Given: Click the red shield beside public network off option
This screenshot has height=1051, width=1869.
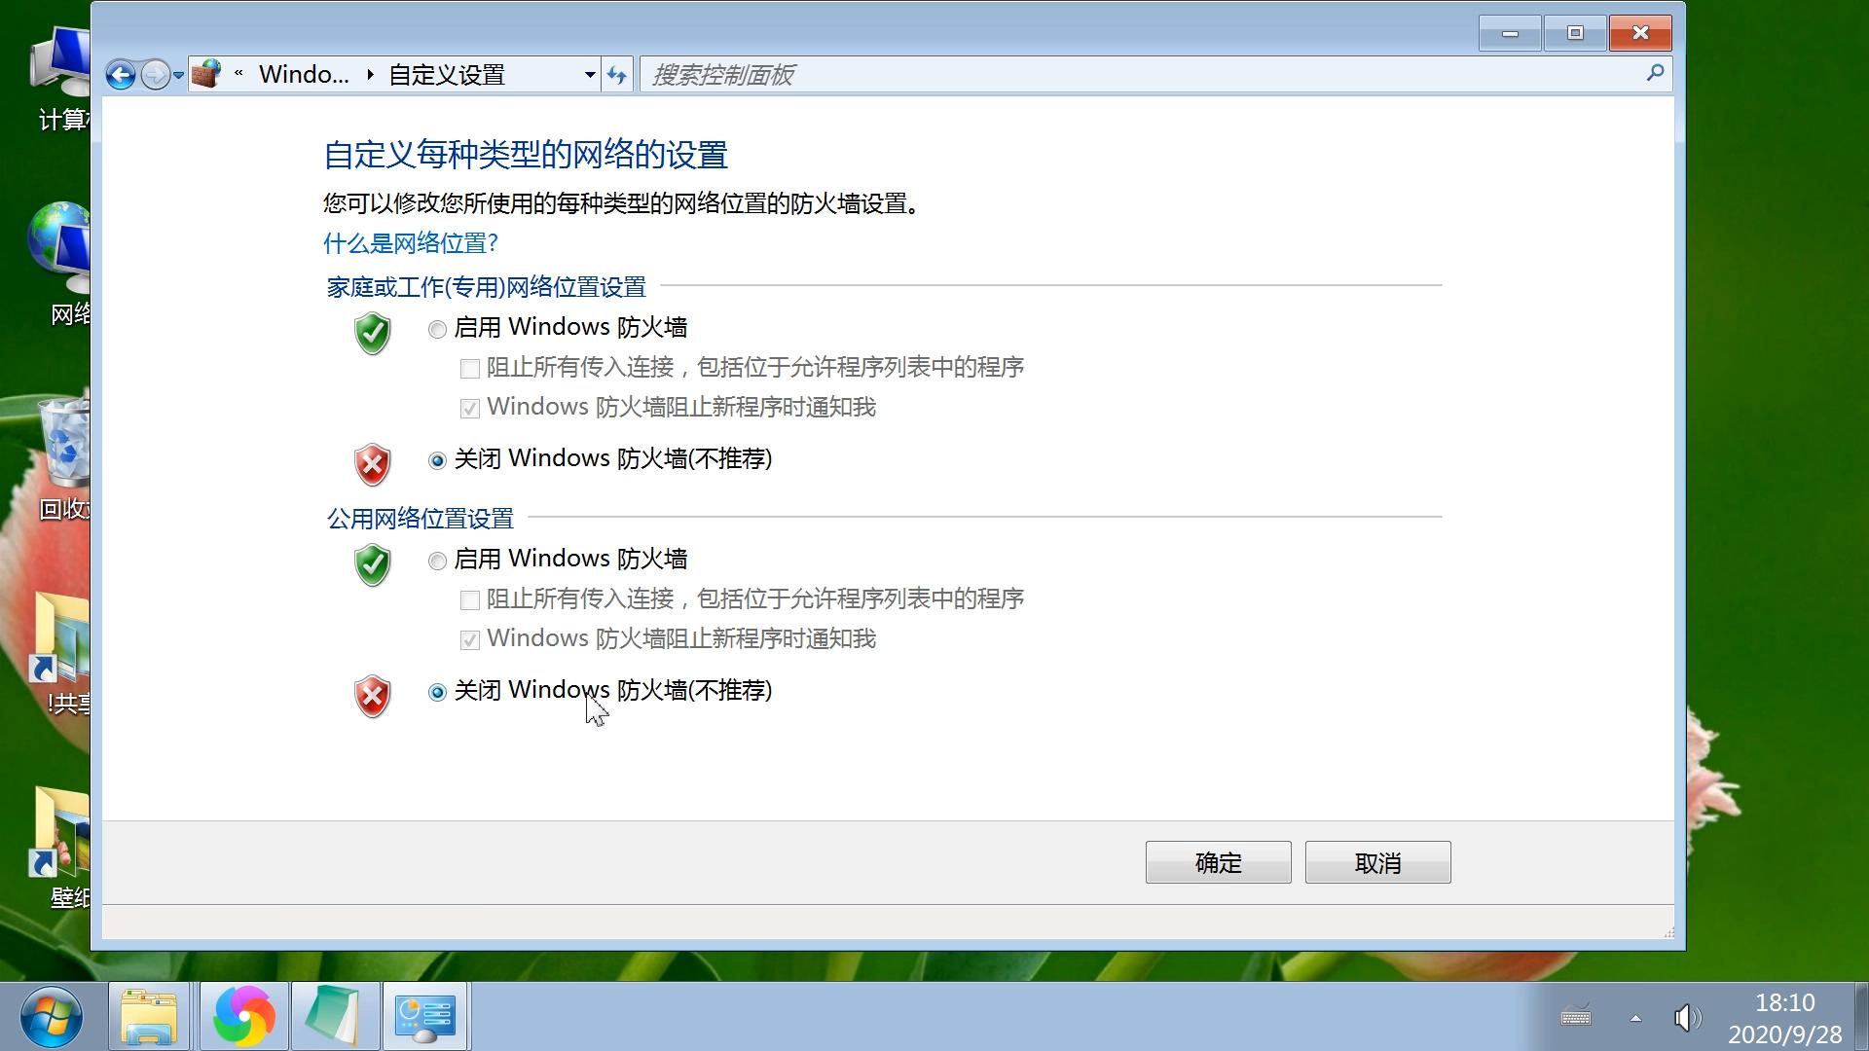Looking at the screenshot, I should coord(372,697).
